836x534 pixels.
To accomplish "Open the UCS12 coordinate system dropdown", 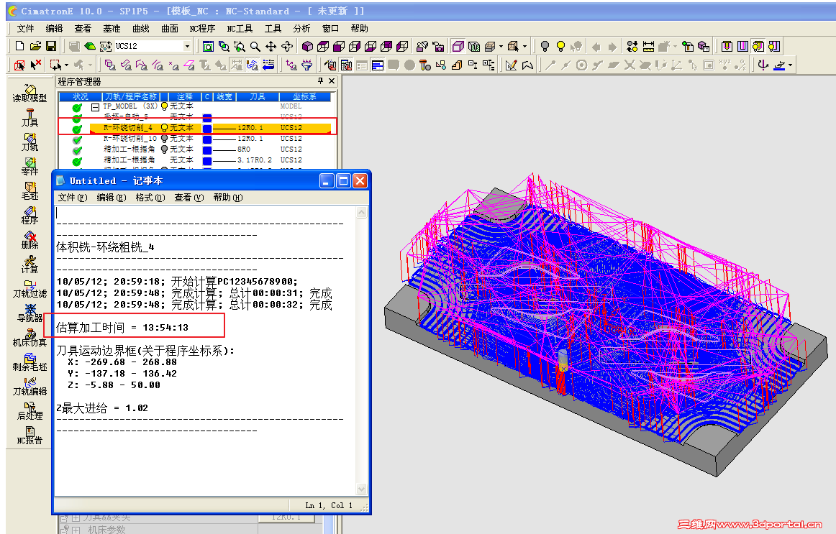I will [187, 46].
